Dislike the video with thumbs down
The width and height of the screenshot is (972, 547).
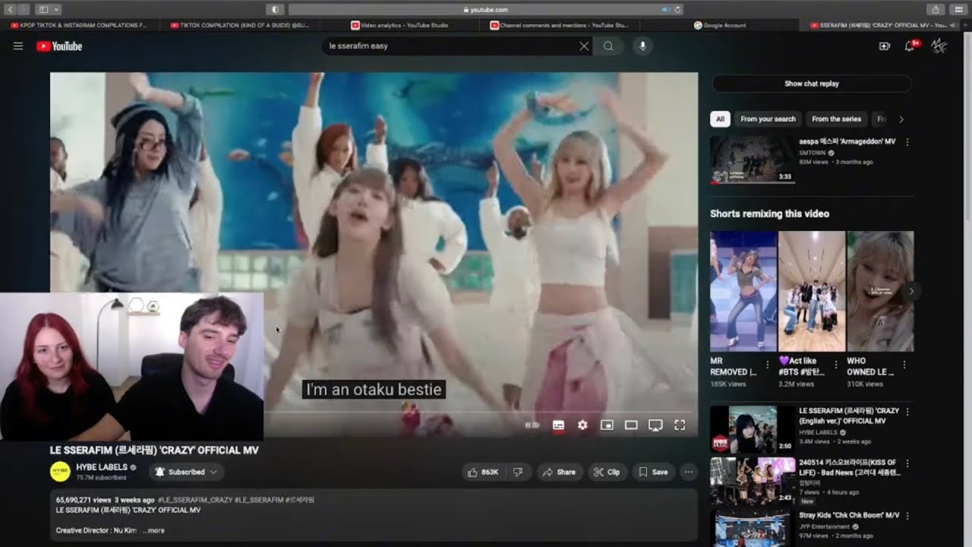[518, 472]
